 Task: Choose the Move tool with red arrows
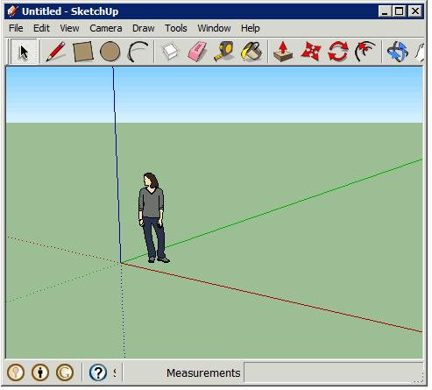[311, 52]
